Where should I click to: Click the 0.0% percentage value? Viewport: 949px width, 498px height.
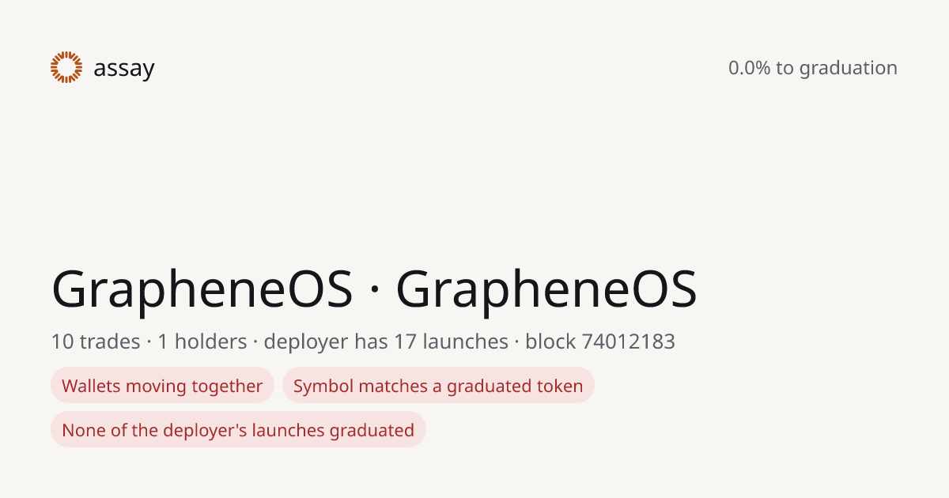click(x=749, y=68)
